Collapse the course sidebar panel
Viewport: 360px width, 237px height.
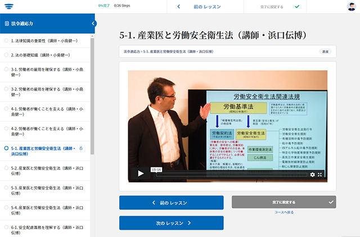(x=93, y=24)
